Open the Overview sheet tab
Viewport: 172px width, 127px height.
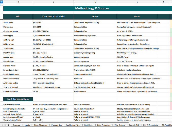(17, 125)
